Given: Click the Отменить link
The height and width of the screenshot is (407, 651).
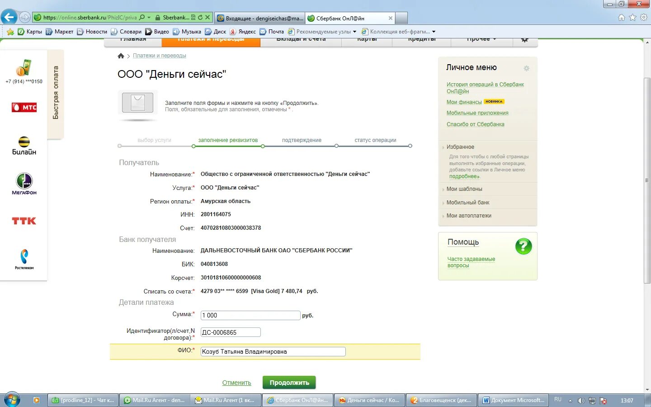Looking at the screenshot, I should 236,383.
